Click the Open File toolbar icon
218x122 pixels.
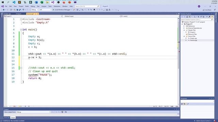pyautogui.click(x=15, y=10)
